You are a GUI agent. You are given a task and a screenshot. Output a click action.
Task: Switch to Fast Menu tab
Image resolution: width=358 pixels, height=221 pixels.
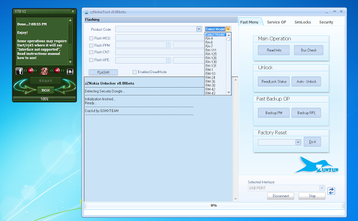(249, 22)
